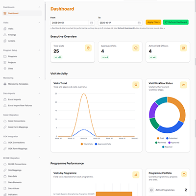Click the ODK Form Mappings link icon

[5, 148]
